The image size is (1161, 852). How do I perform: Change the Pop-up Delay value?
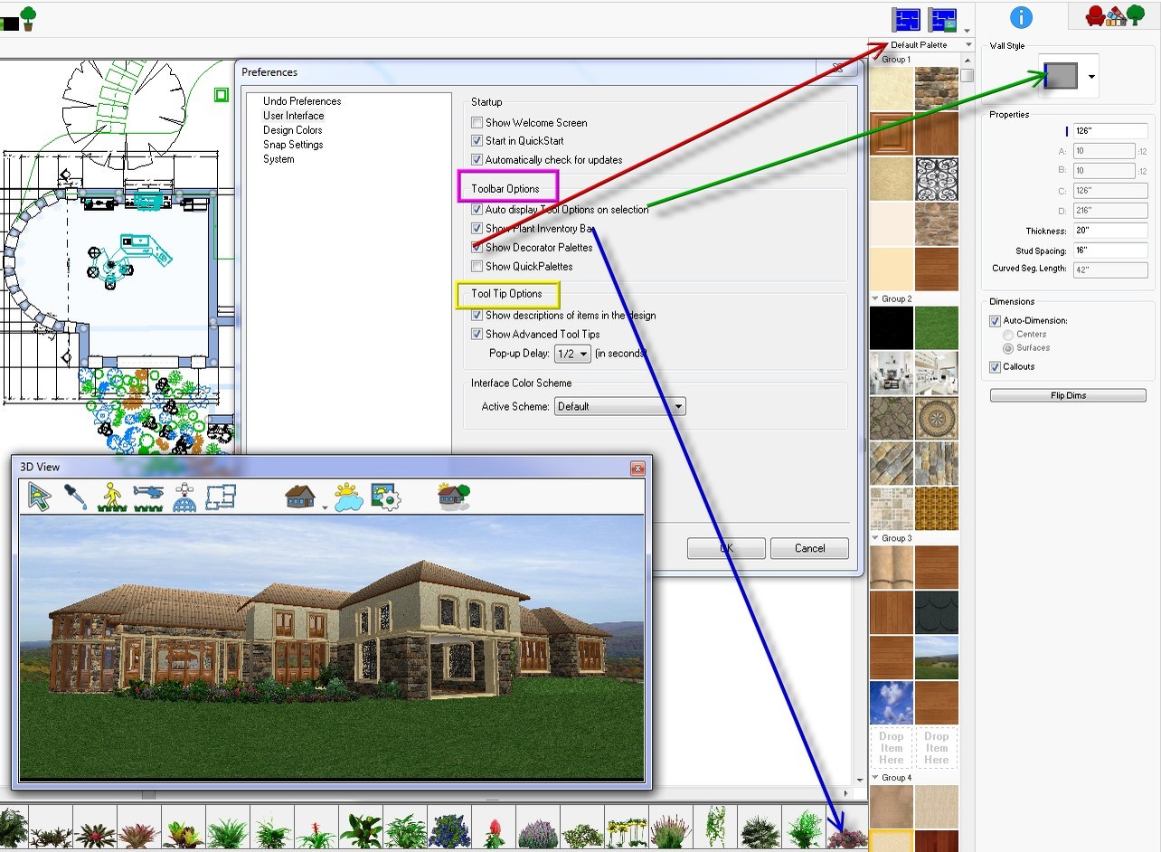click(572, 353)
